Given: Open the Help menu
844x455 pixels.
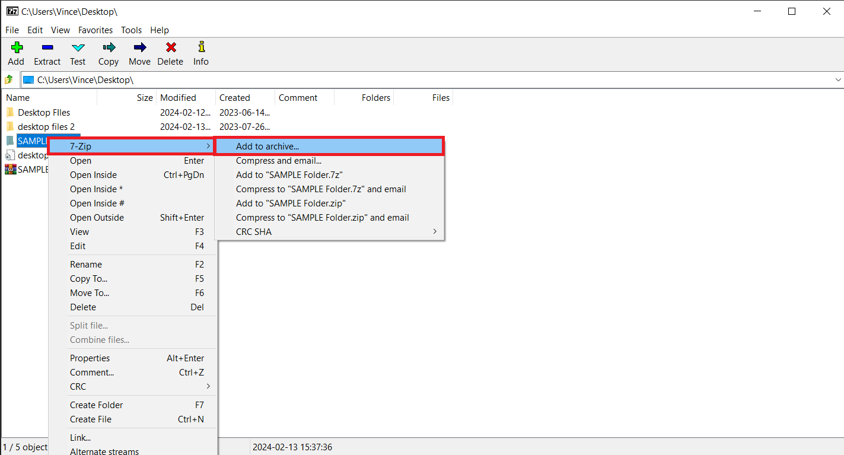Looking at the screenshot, I should pyautogui.click(x=160, y=30).
